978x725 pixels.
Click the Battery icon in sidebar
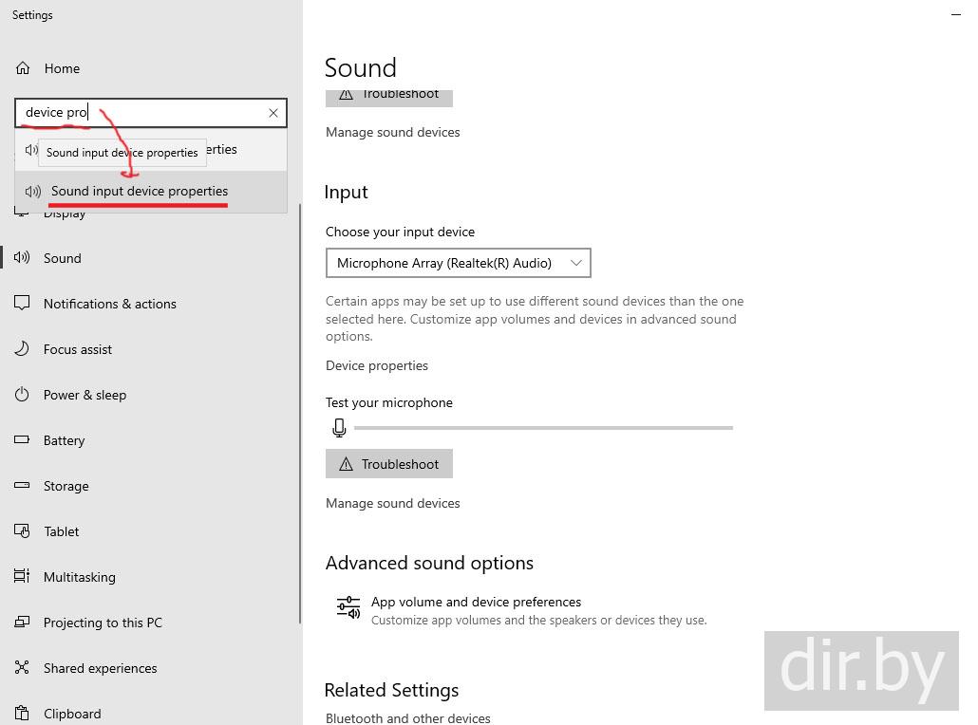pos(23,440)
